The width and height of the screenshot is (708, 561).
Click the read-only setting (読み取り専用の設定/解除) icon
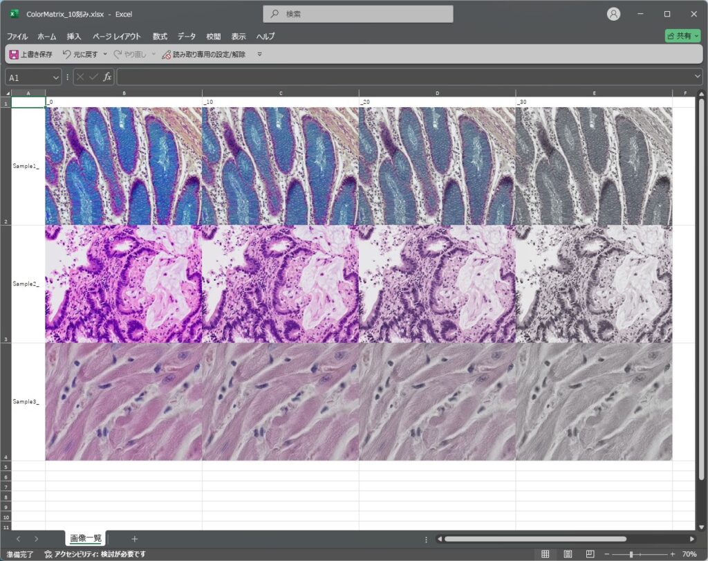click(x=166, y=54)
